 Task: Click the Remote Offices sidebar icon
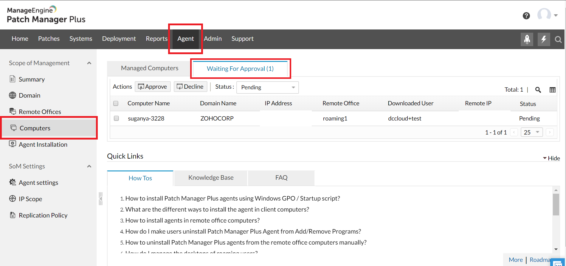coord(13,111)
